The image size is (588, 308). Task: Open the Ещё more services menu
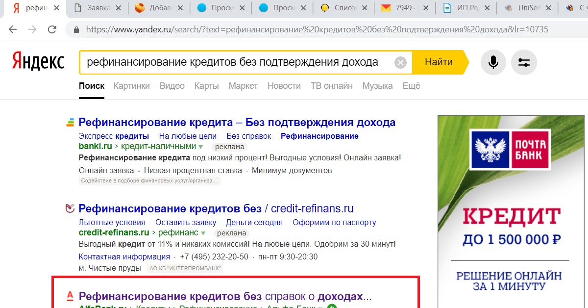click(x=411, y=86)
